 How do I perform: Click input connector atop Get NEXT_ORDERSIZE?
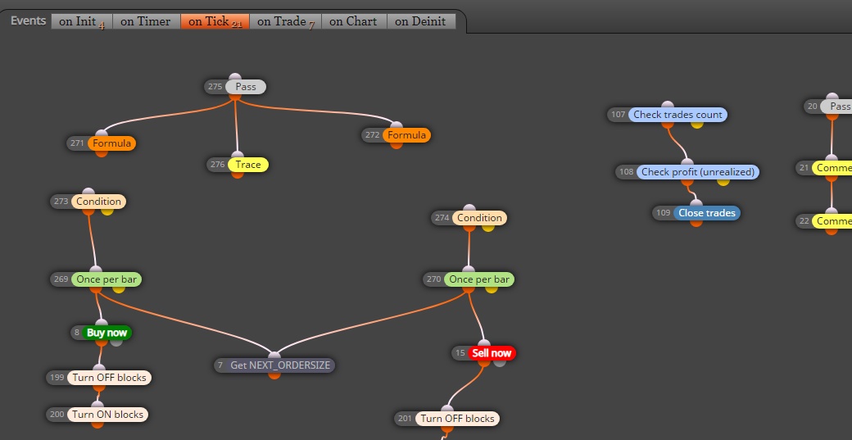click(x=274, y=356)
